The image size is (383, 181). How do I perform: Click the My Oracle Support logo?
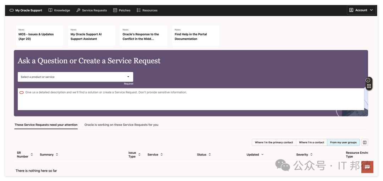point(11,10)
